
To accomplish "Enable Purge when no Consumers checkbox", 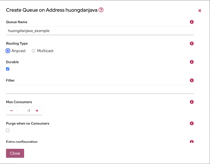I will pos(7,130).
